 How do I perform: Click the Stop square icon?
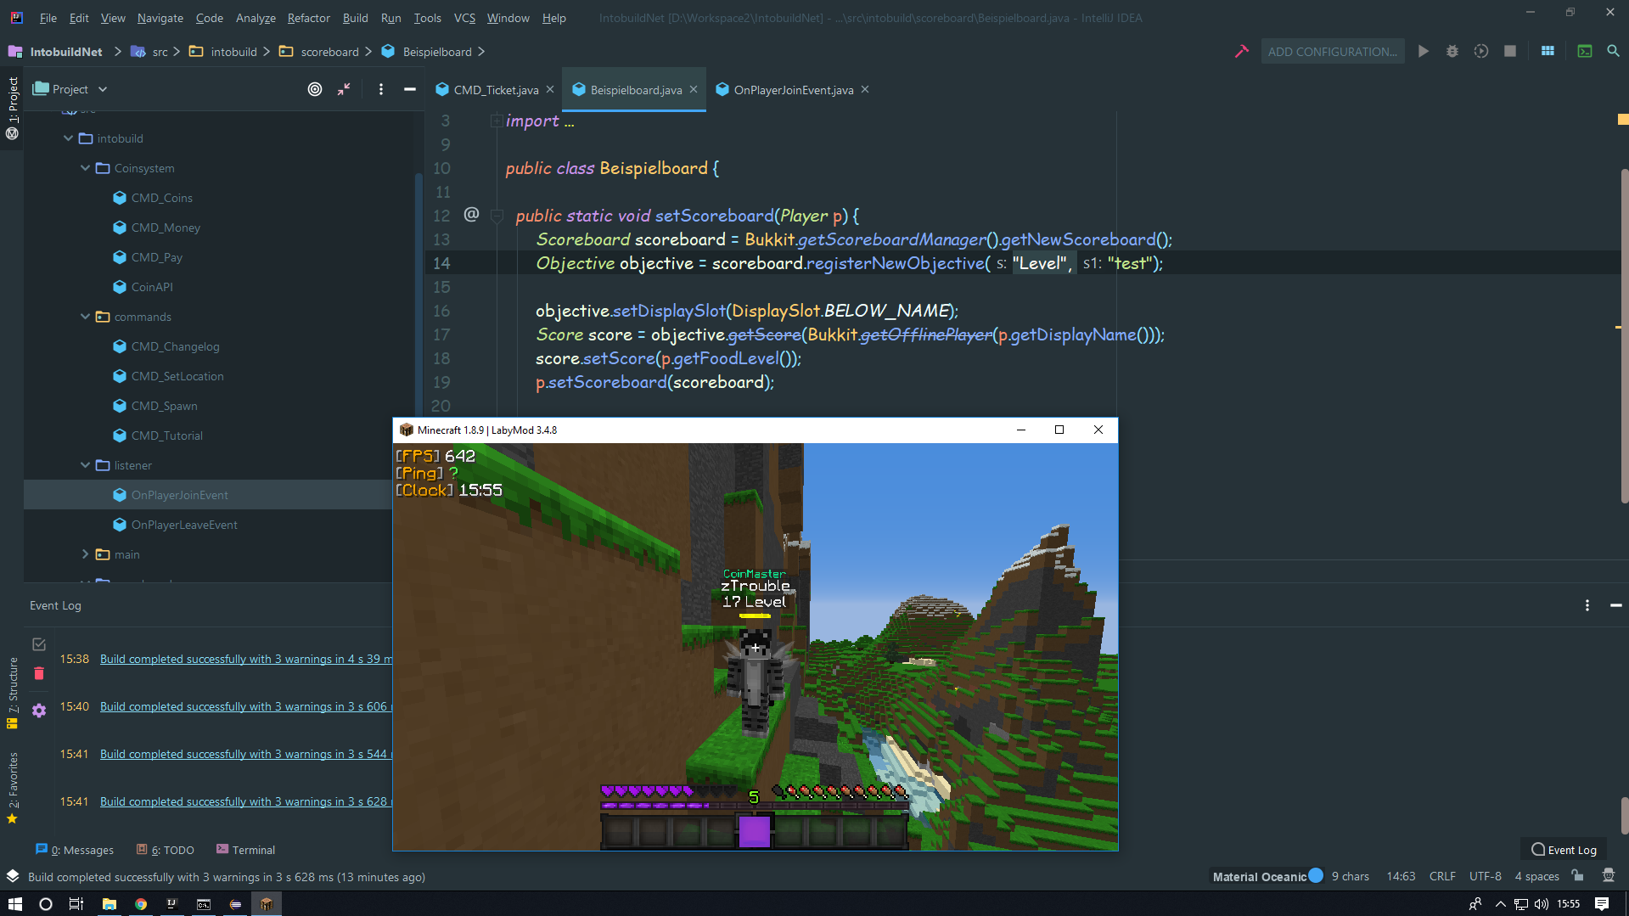[x=1510, y=51]
